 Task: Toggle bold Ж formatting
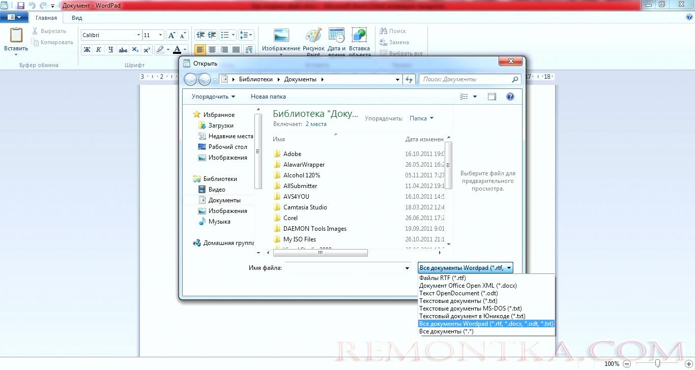coord(87,50)
